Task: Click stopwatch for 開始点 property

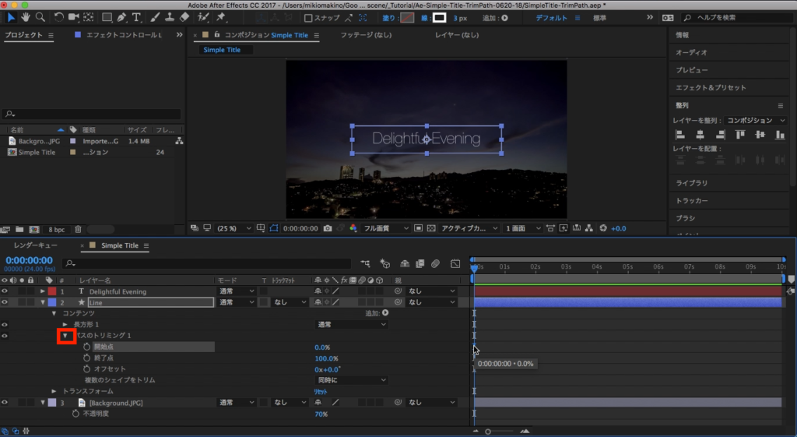Action: coord(86,347)
